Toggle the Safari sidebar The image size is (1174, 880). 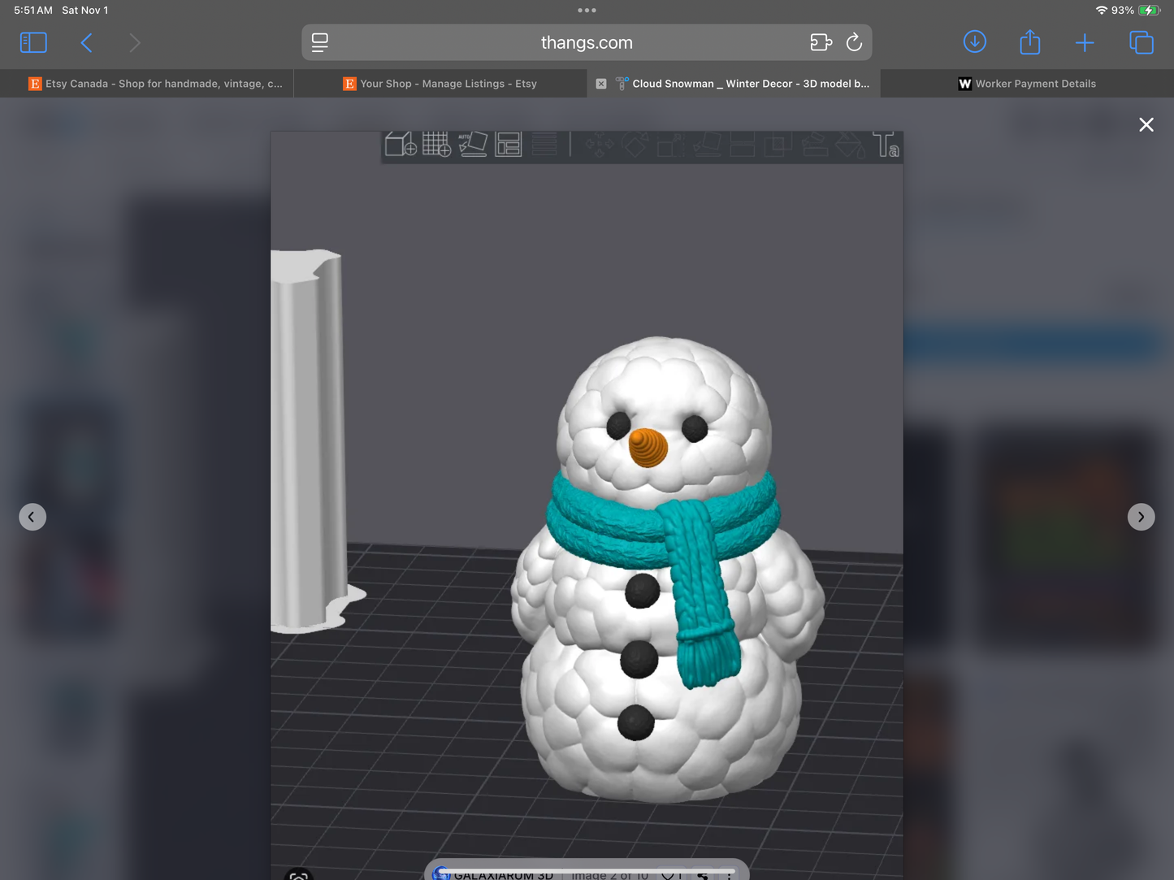click(33, 41)
